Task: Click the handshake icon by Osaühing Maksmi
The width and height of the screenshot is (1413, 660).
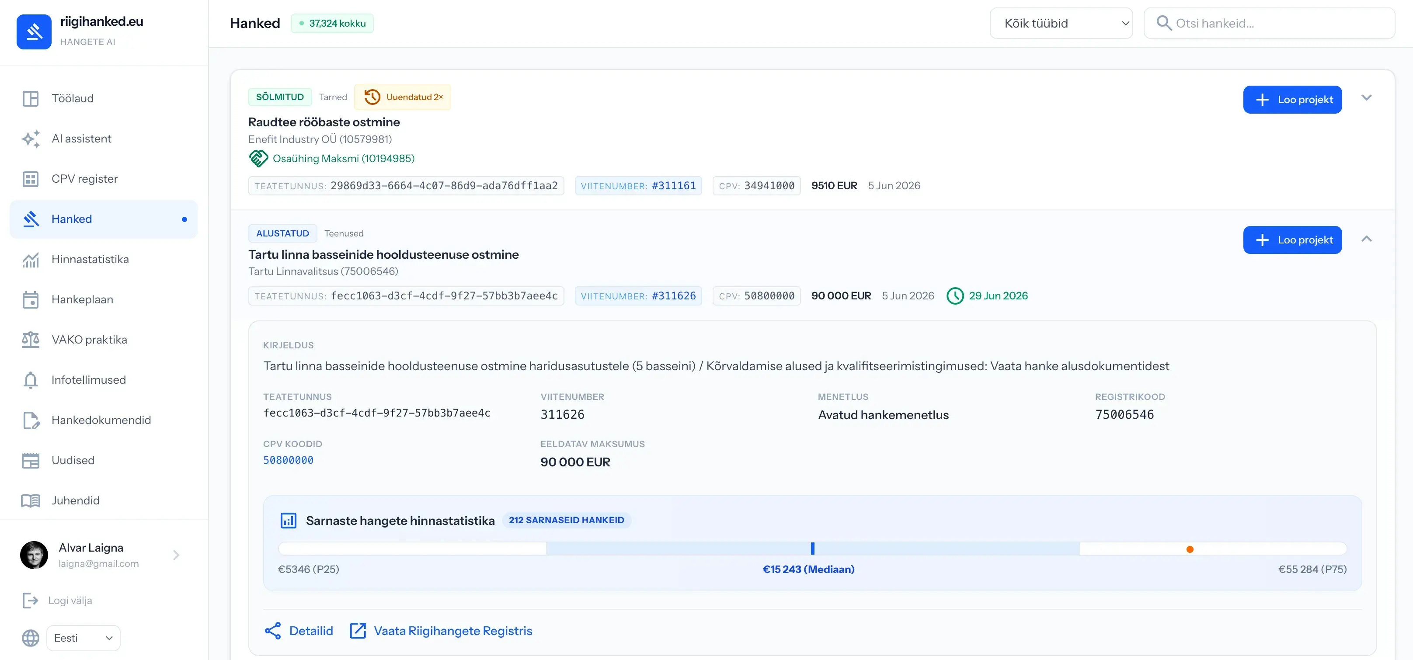Action: point(258,158)
